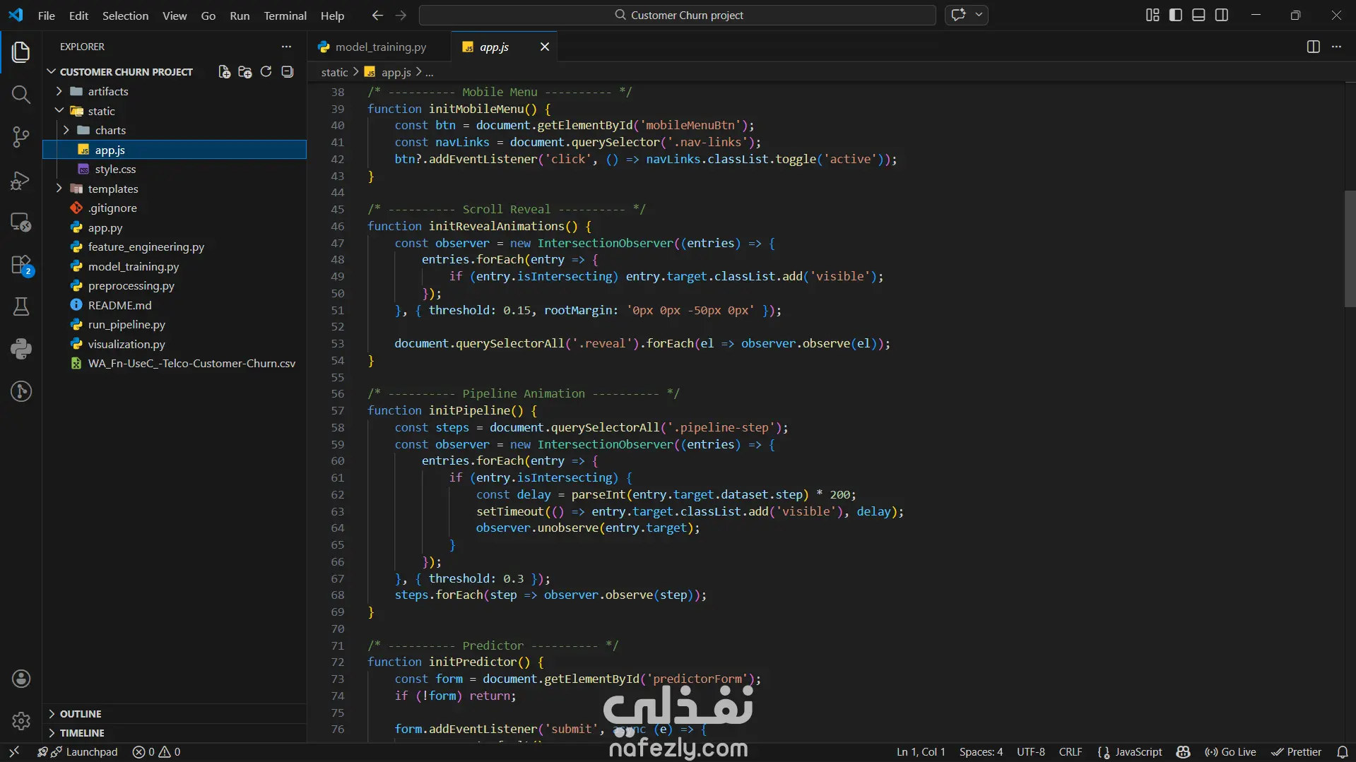This screenshot has width=1356, height=762.
Task: Open the Terminal menu
Action: (x=285, y=16)
